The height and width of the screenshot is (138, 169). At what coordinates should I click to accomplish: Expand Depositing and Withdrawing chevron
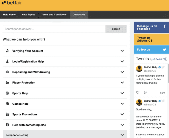122,72
